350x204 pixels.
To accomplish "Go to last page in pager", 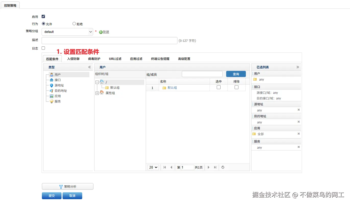I will (x=215, y=167).
